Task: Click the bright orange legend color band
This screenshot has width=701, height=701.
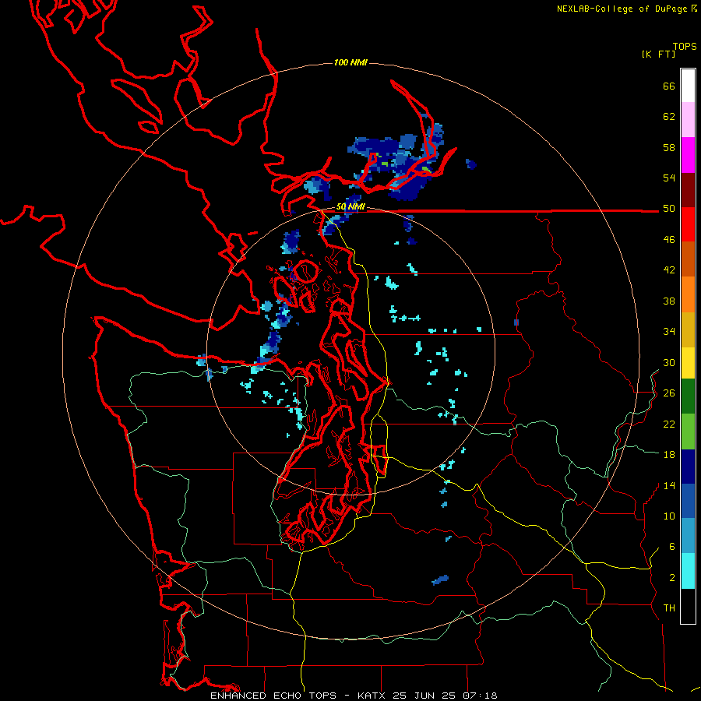Action: 688,294
